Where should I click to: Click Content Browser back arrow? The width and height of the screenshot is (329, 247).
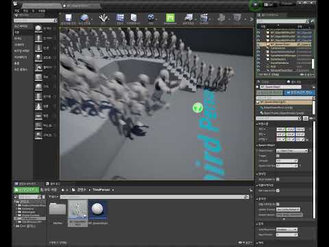pos(63,190)
